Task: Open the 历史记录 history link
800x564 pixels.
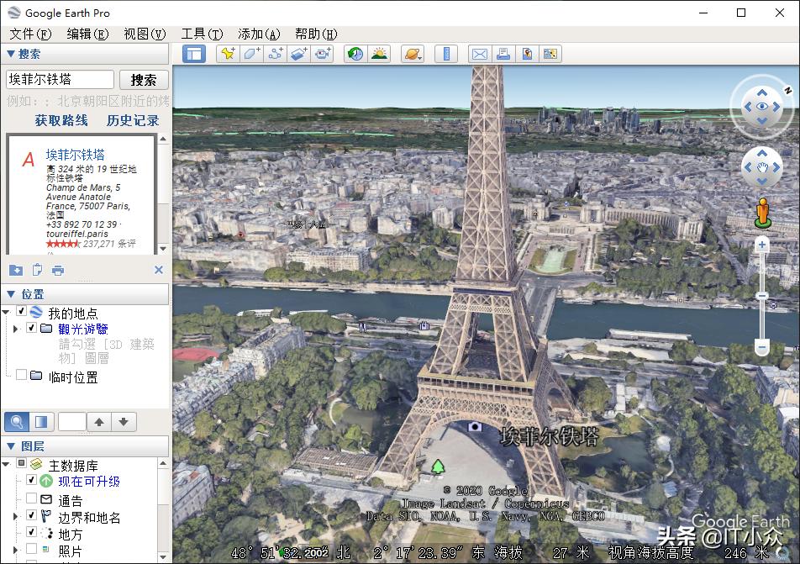Action: [133, 120]
